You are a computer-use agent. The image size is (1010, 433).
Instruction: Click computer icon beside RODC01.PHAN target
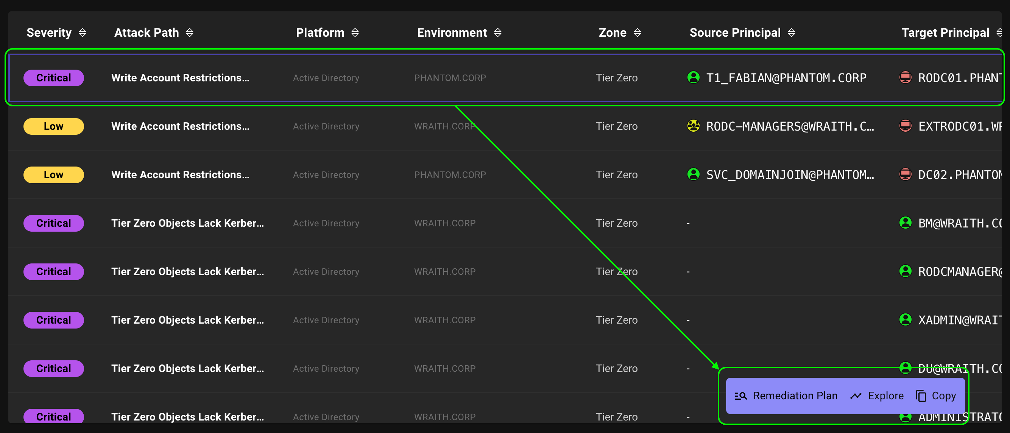tap(905, 77)
